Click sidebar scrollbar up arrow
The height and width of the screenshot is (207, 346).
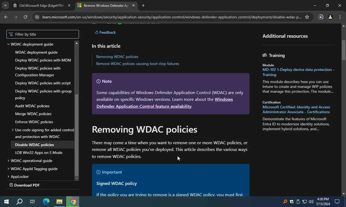[x=76, y=43]
